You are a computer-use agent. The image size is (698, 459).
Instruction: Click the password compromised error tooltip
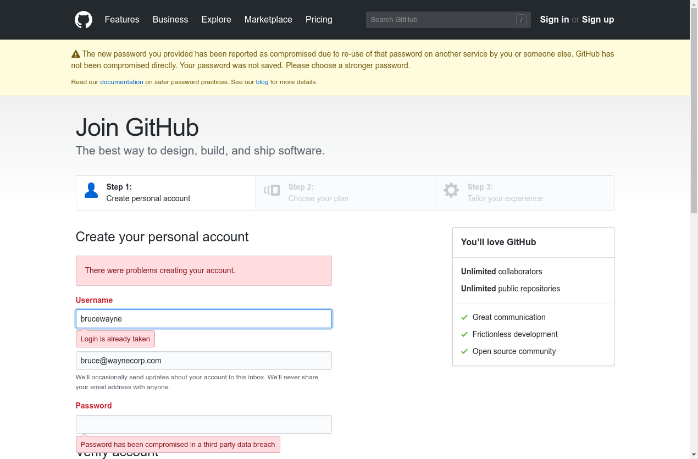pos(178,445)
